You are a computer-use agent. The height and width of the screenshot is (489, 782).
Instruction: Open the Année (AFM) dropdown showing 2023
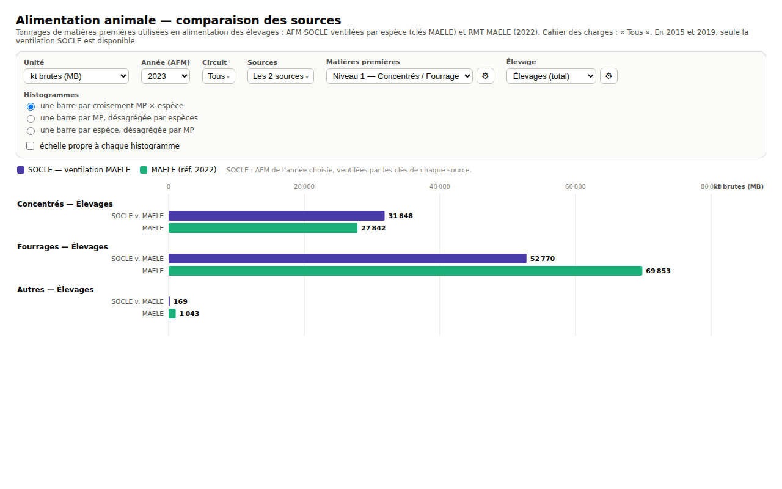[x=166, y=76]
